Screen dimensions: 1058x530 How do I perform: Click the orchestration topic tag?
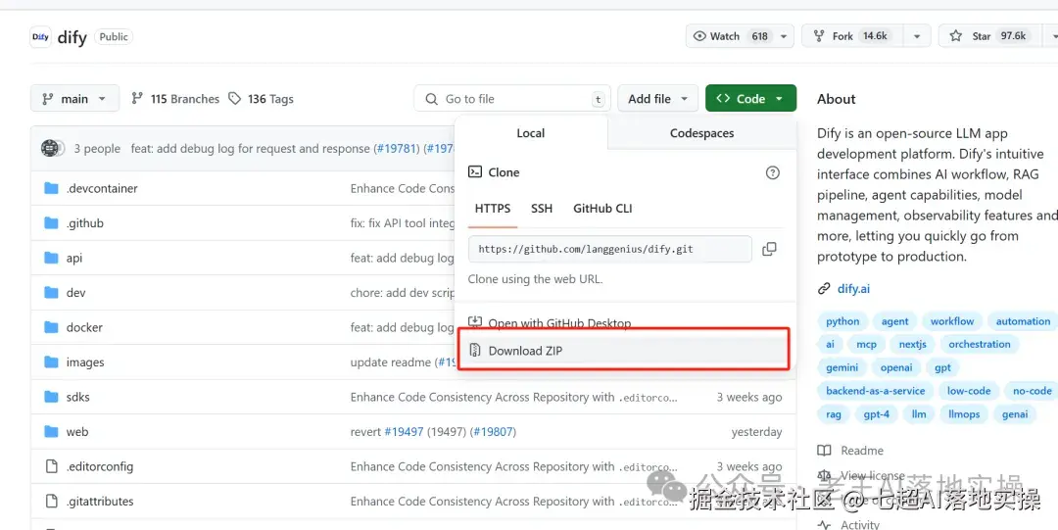[x=979, y=344]
